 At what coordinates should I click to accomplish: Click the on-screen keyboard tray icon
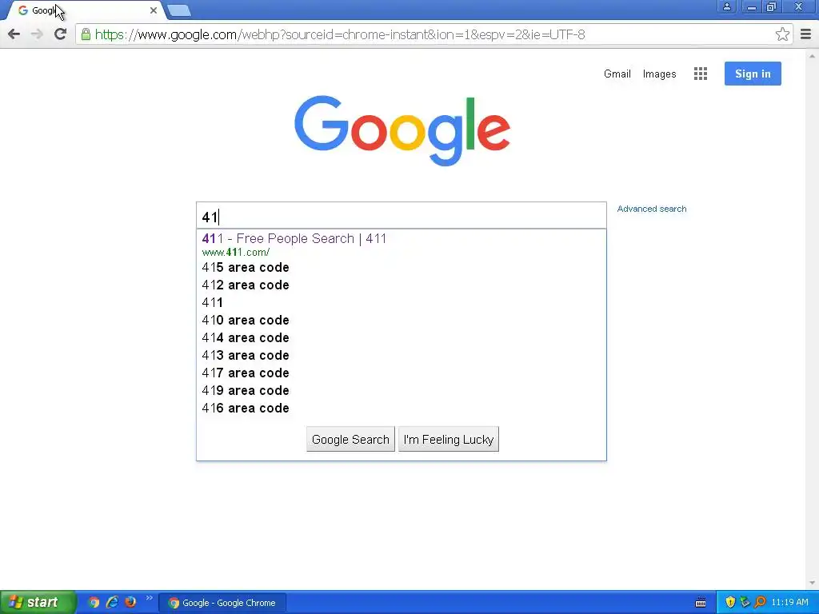(x=701, y=603)
